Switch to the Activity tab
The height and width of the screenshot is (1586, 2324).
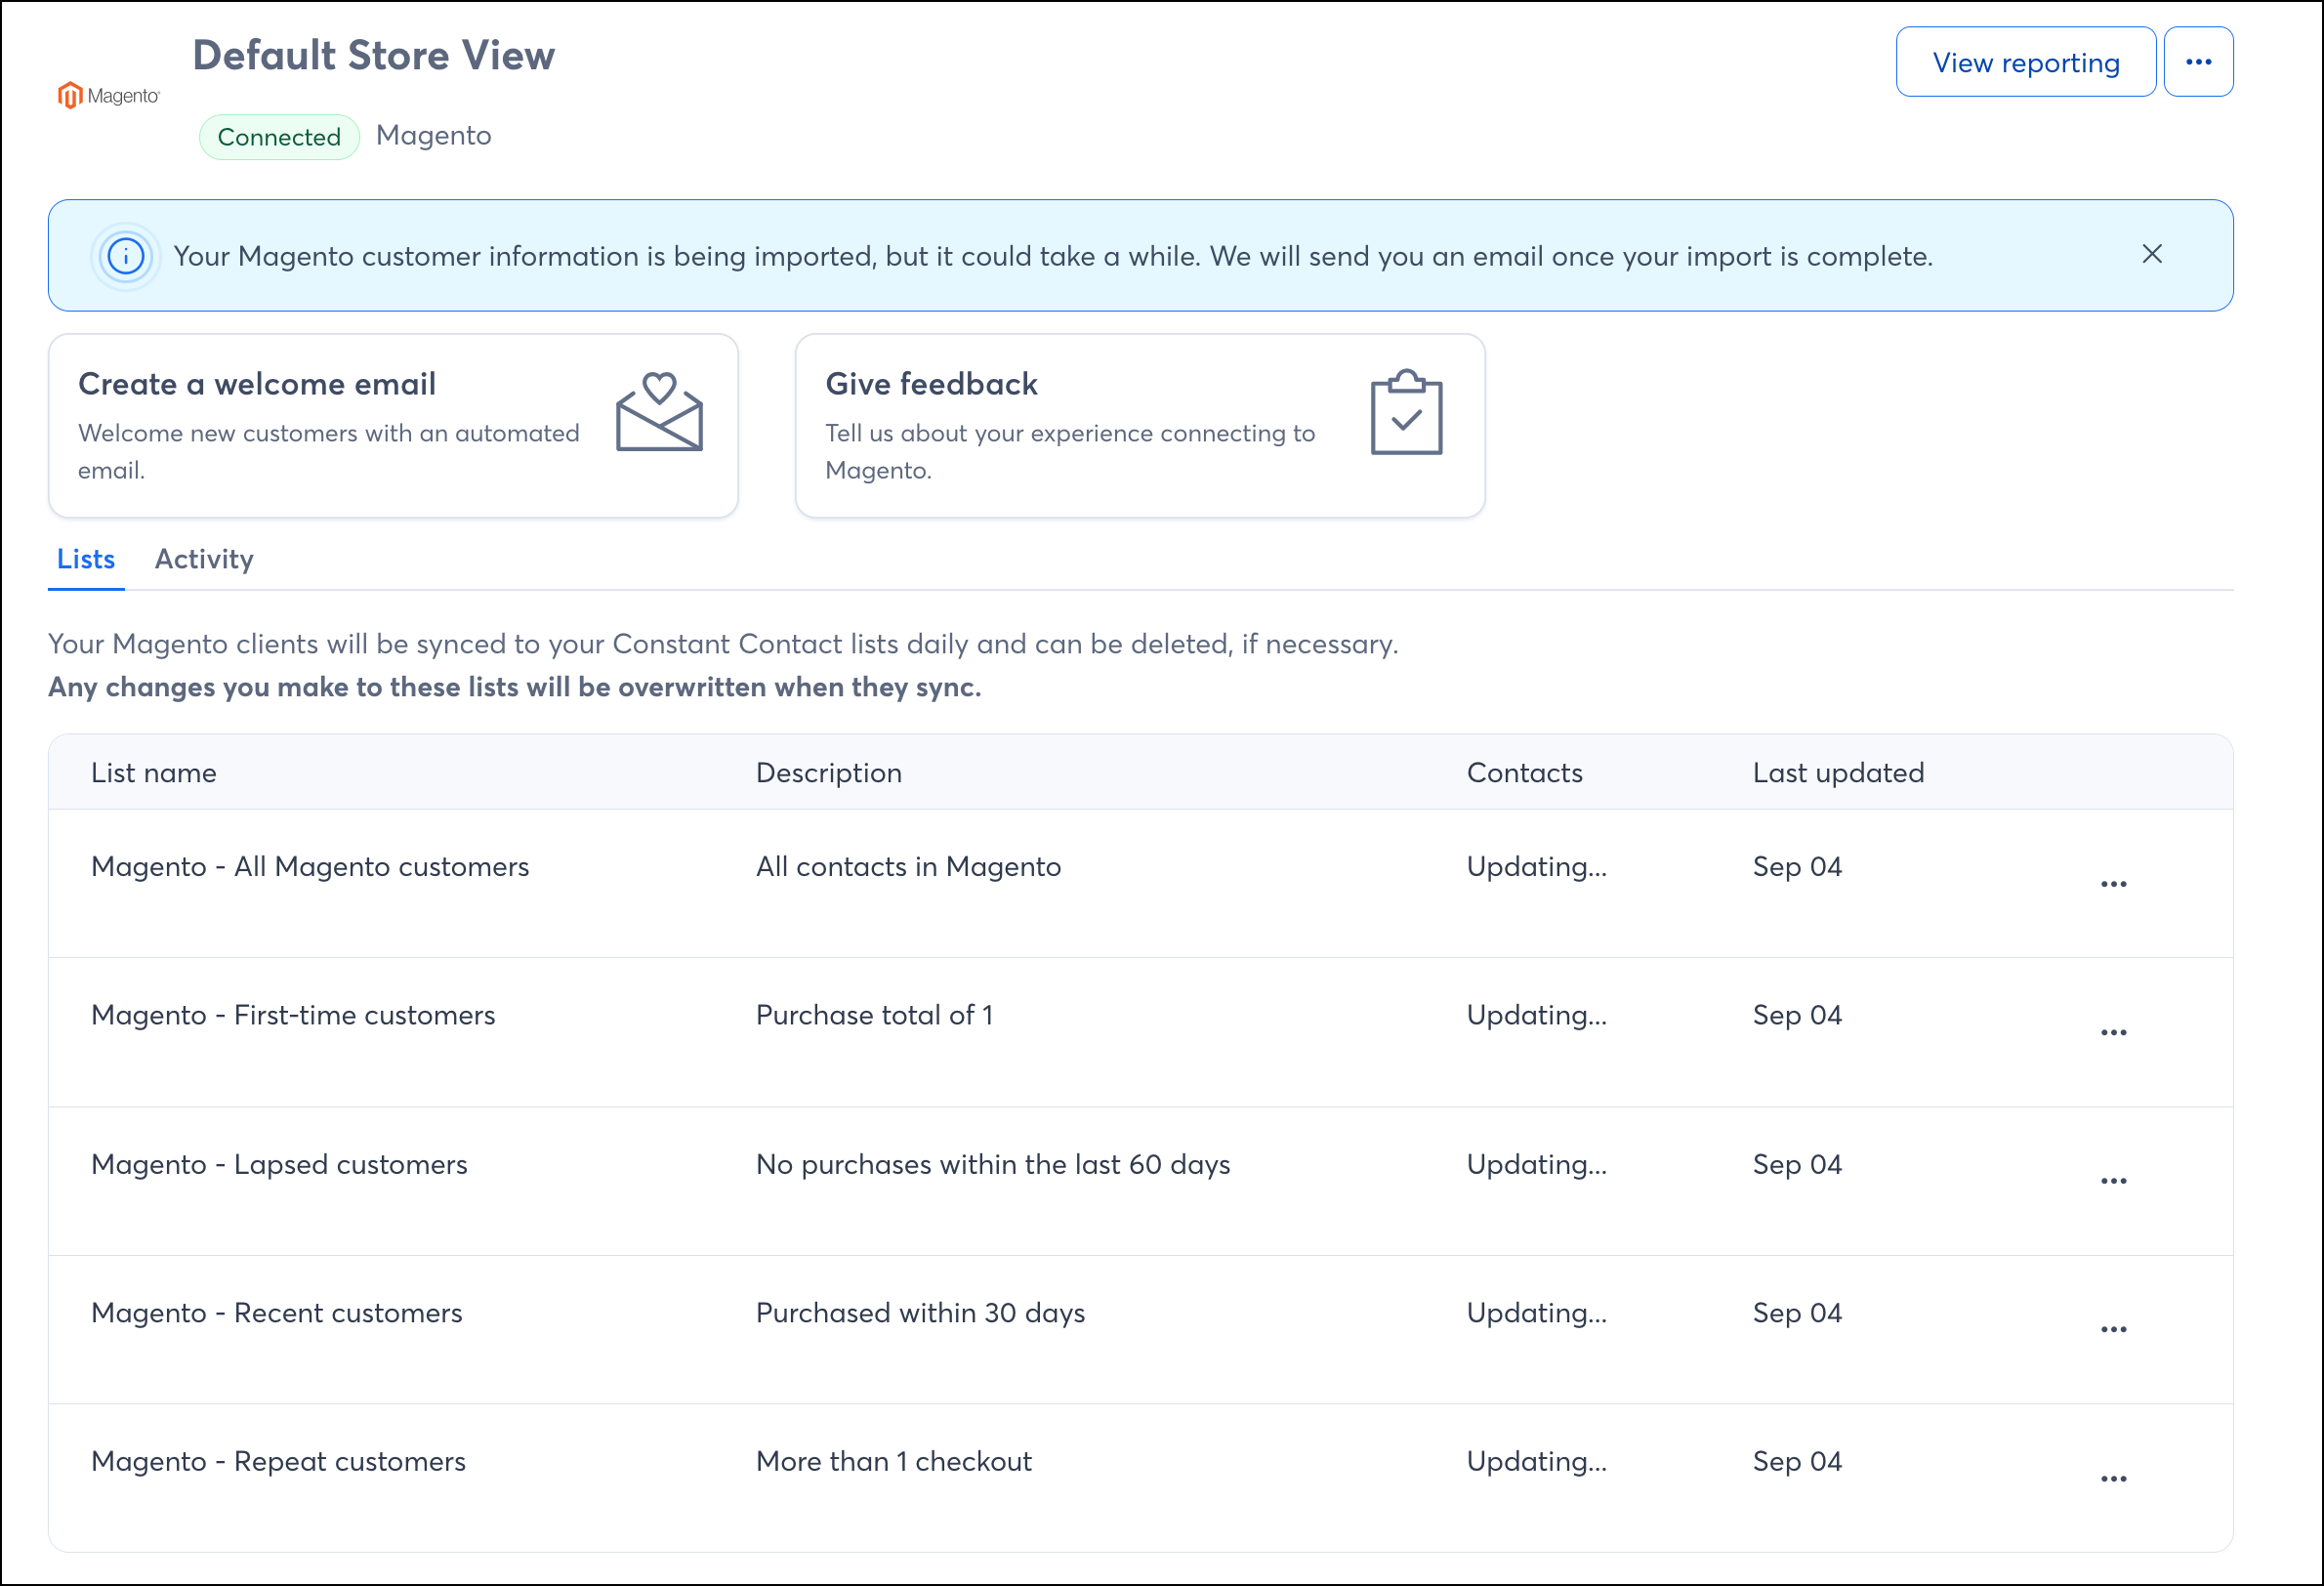click(204, 559)
